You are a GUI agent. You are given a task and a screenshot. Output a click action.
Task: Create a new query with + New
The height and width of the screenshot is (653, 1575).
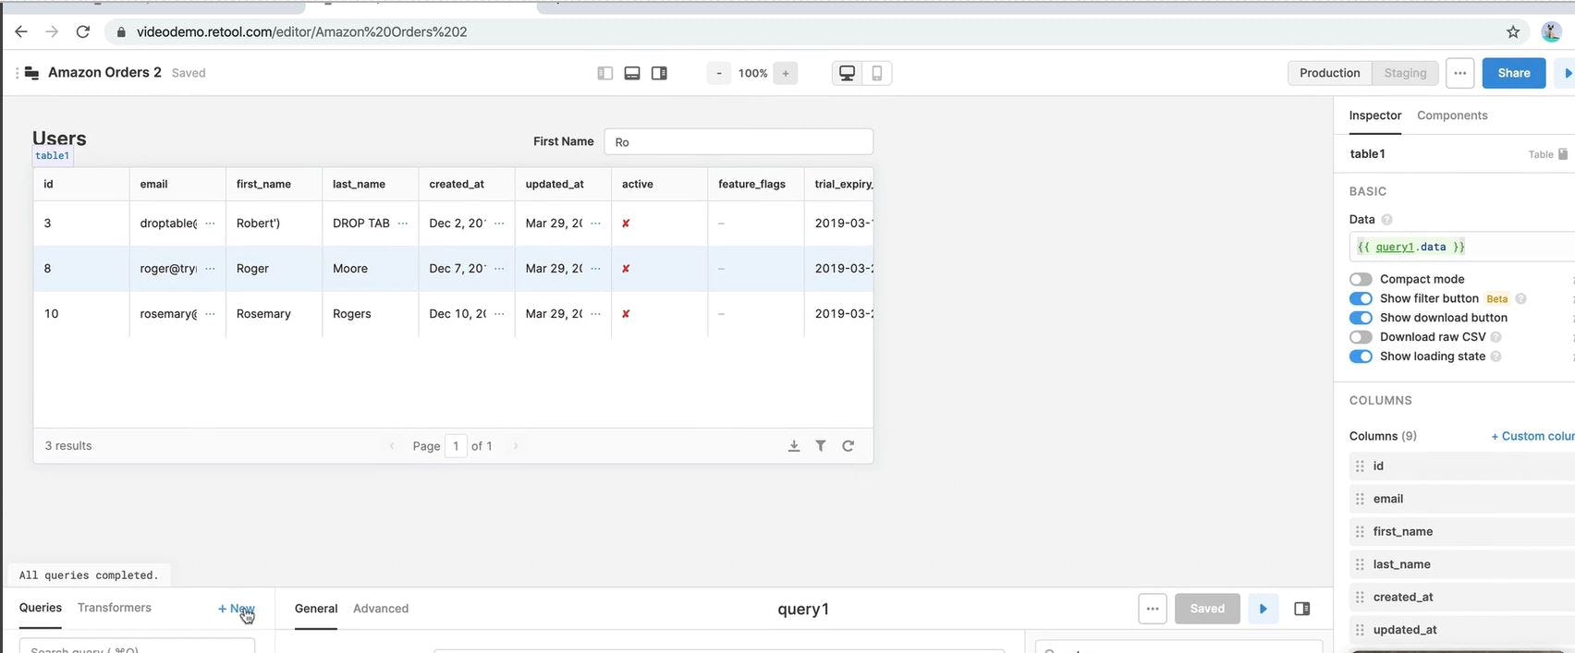click(236, 609)
